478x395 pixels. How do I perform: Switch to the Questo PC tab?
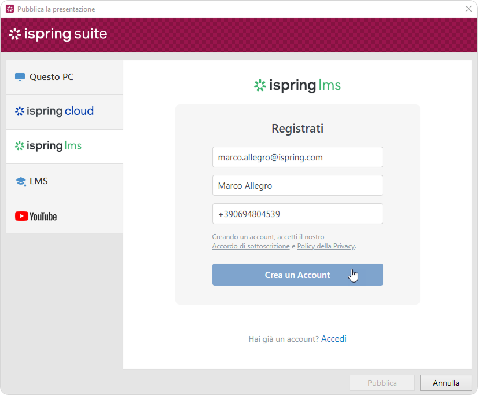pyautogui.click(x=64, y=77)
